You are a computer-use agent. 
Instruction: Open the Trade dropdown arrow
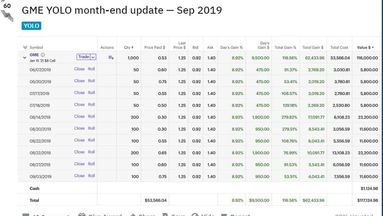(93, 57)
